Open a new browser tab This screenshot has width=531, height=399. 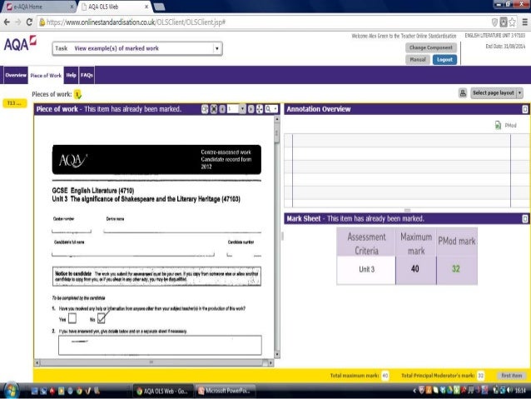point(159,7)
